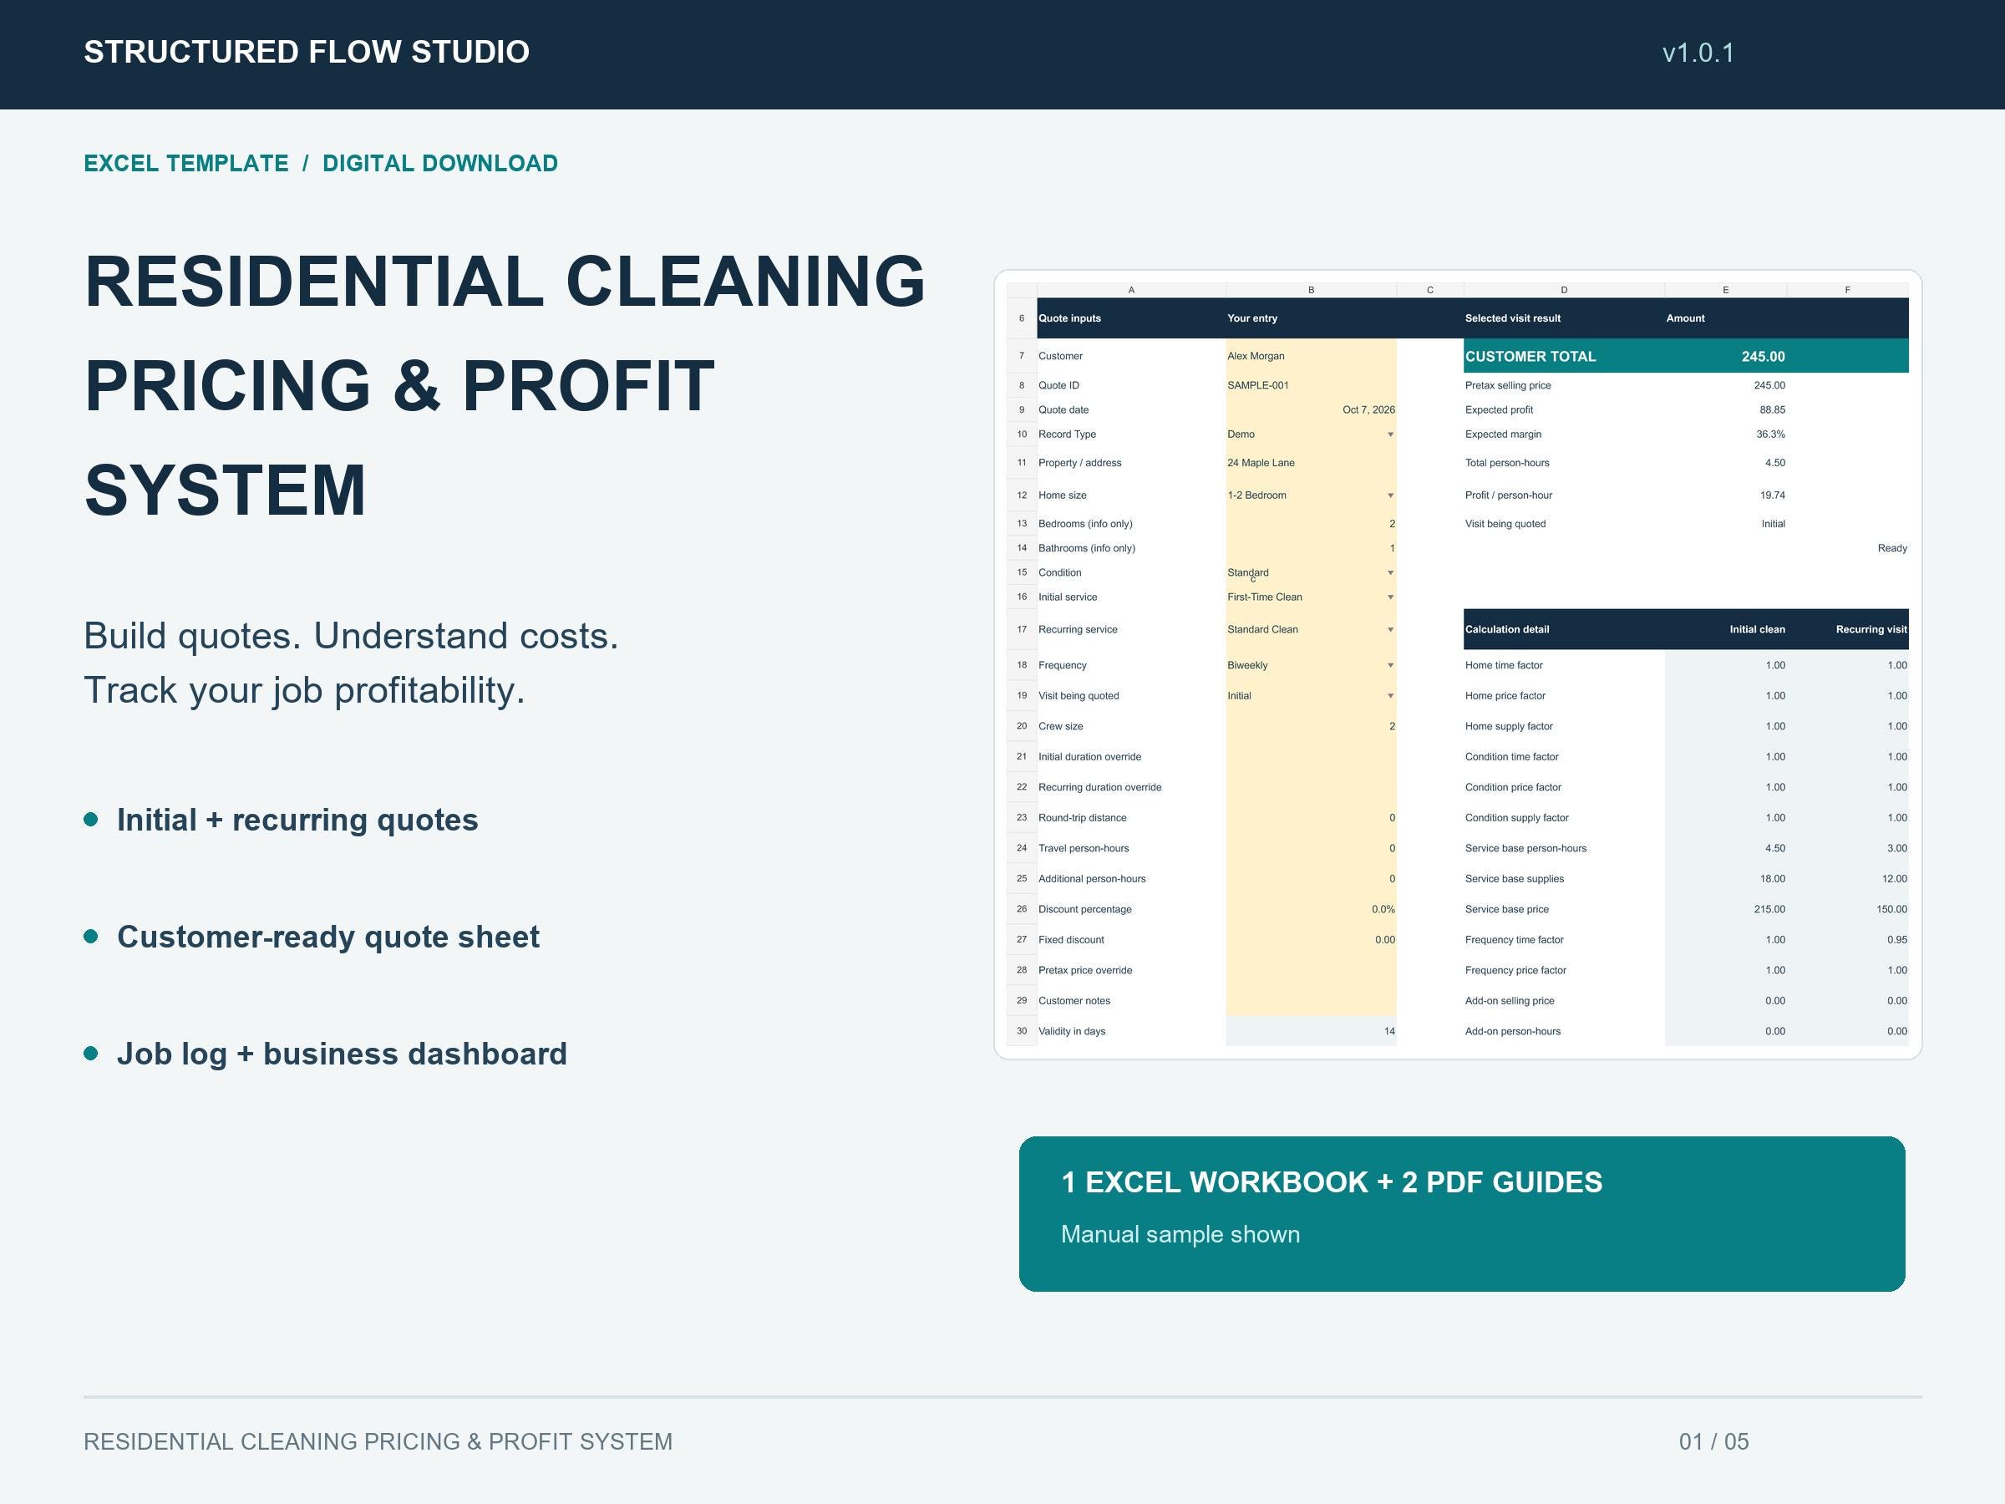Image resolution: width=2005 pixels, height=1504 pixels.
Task: Select the Quote ID cell SAMPLE-001
Action: tap(1311, 385)
